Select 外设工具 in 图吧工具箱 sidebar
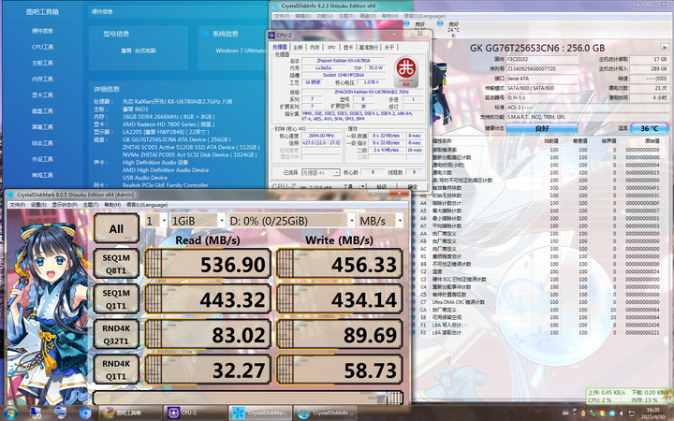The image size is (674, 421). (42, 159)
